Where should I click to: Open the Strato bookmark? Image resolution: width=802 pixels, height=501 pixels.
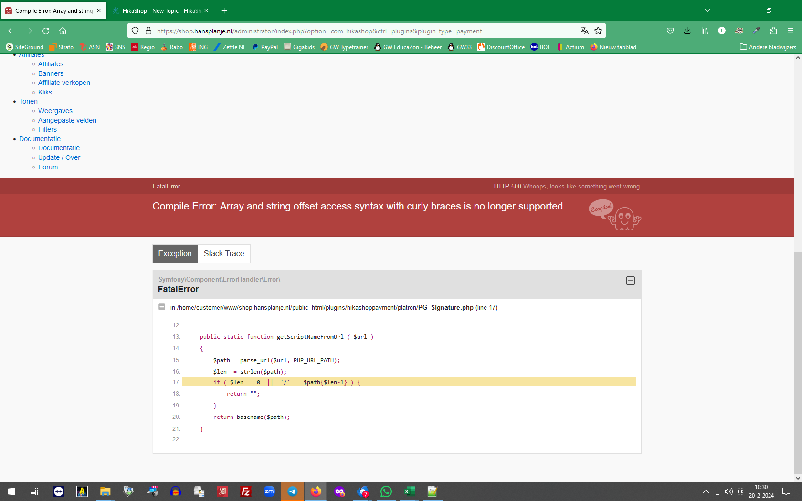tap(61, 47)
